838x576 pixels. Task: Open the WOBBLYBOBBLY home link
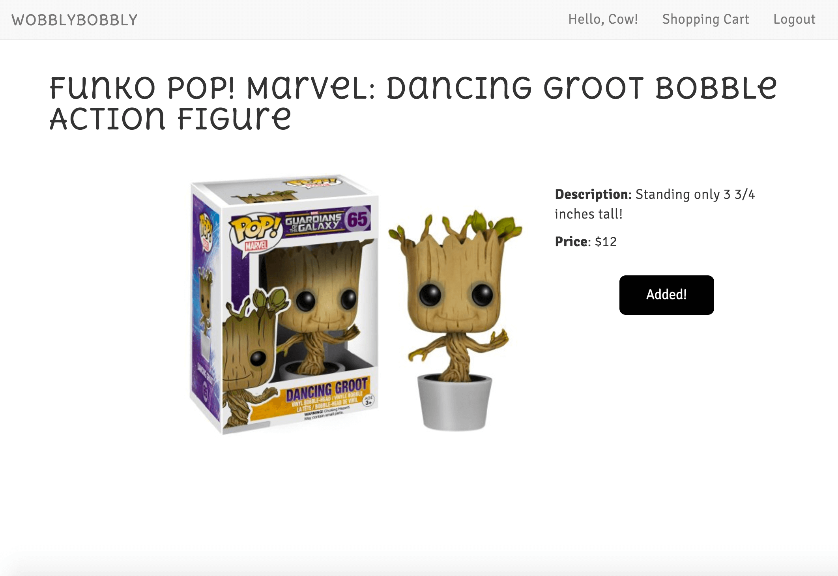point(75,20)
